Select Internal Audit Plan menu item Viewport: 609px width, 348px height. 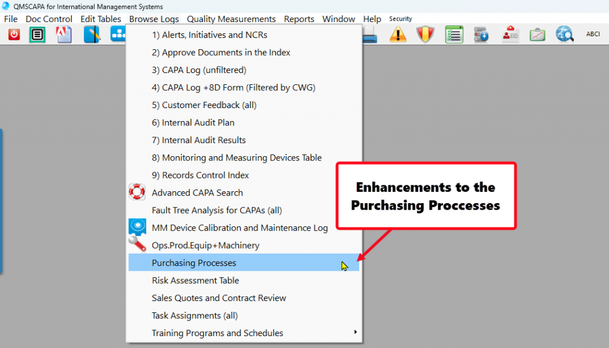tap(193, 123)
